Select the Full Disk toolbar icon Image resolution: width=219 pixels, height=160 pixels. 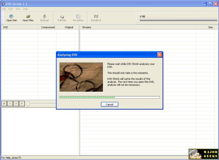(x=62, y=18)
